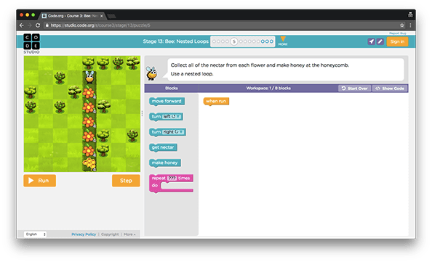The height and width of the screenshot is (262, 432).
Task: Bookmark page with the star icon
Action: point(401,25)
